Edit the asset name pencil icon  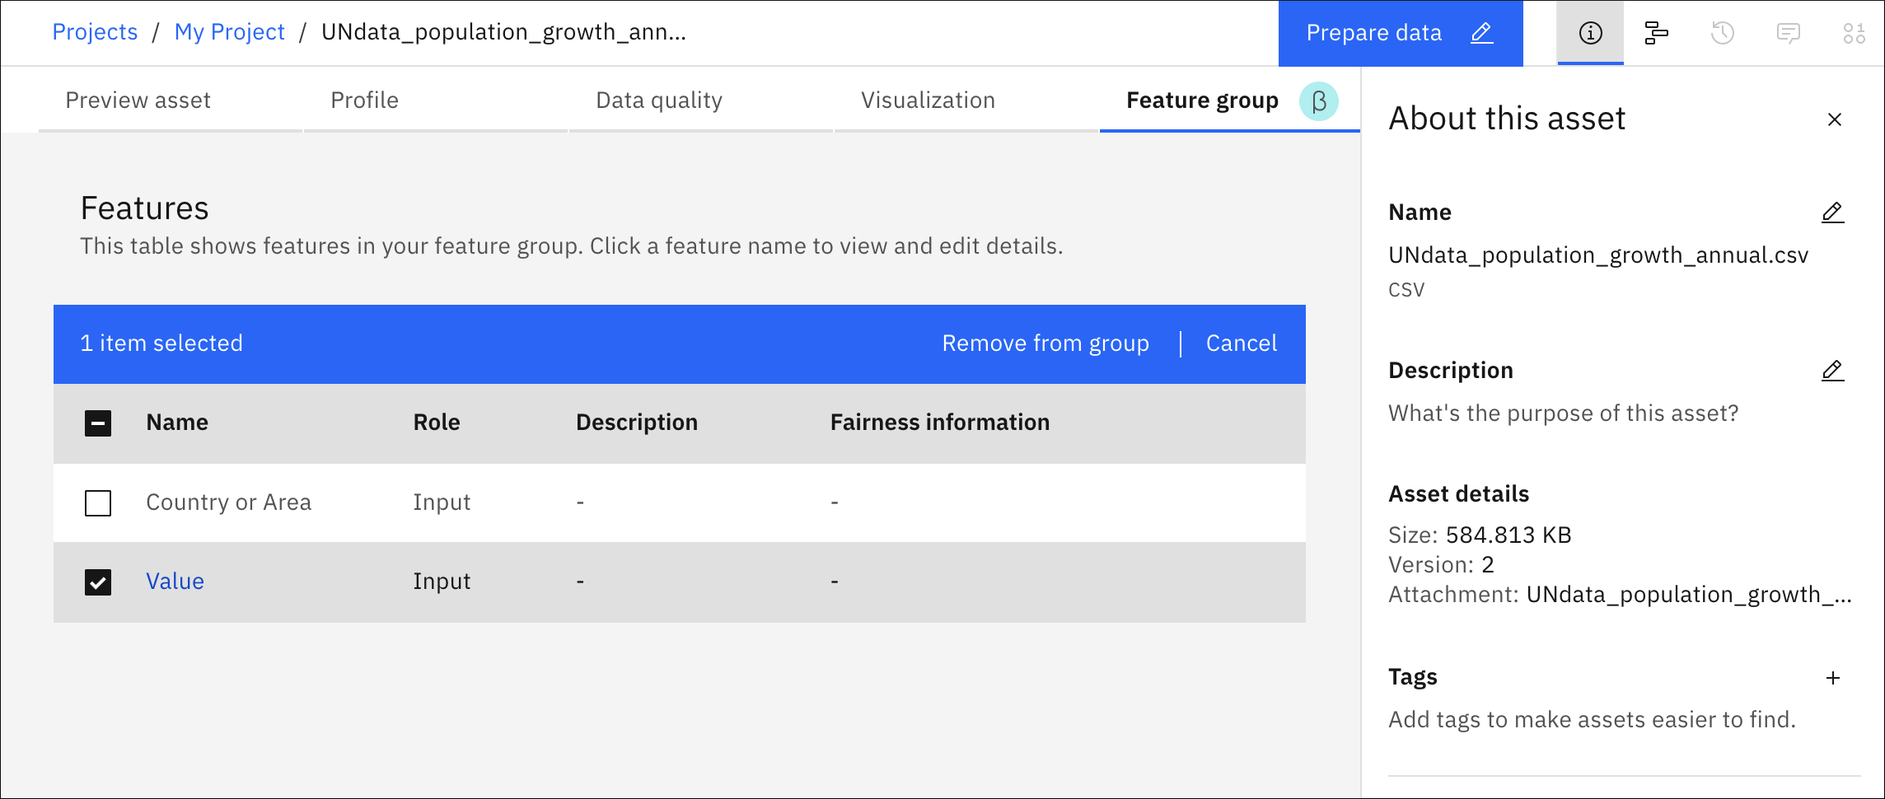click(1833, 213)
